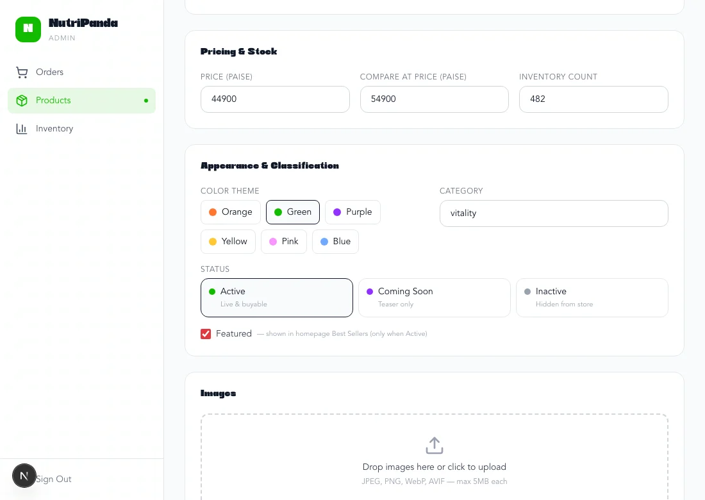Image resolution: width=705 pixels, height=500 pixels.
Task: Open the Orders page
Action: click(81, 72)
